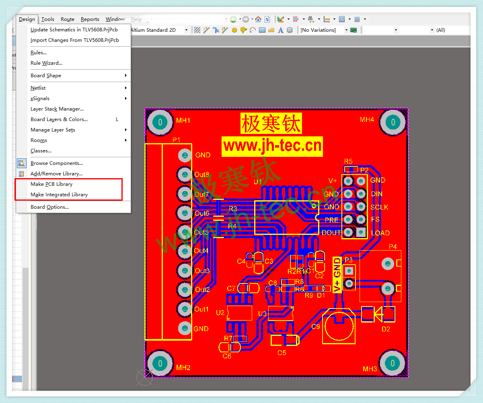Open the Window menu
The width and height of the screenshot is (483, 403).
115,19
